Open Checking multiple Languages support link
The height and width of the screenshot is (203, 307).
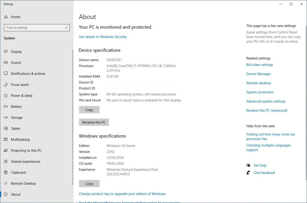(269, 148)
